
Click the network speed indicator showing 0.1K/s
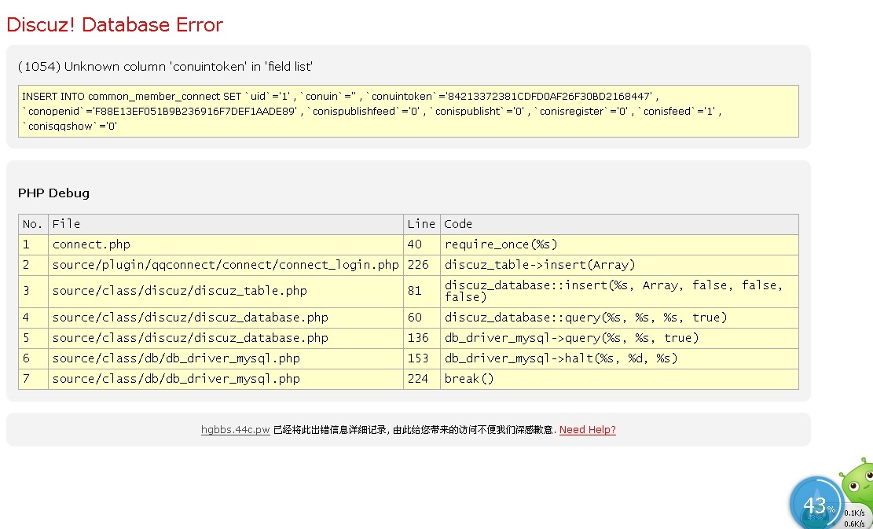[854, 512]
